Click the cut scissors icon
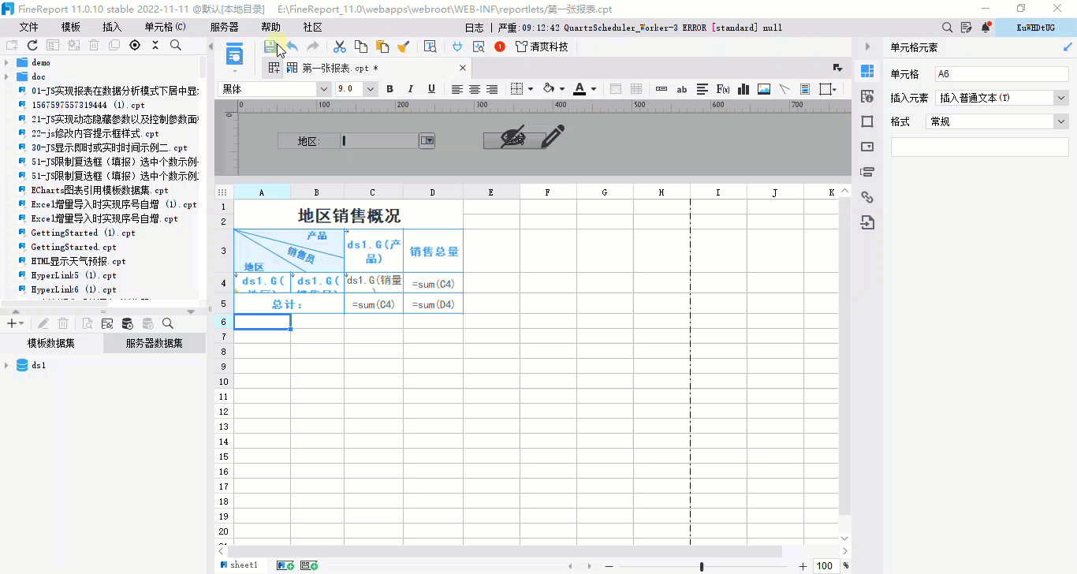 coord(340,47)
